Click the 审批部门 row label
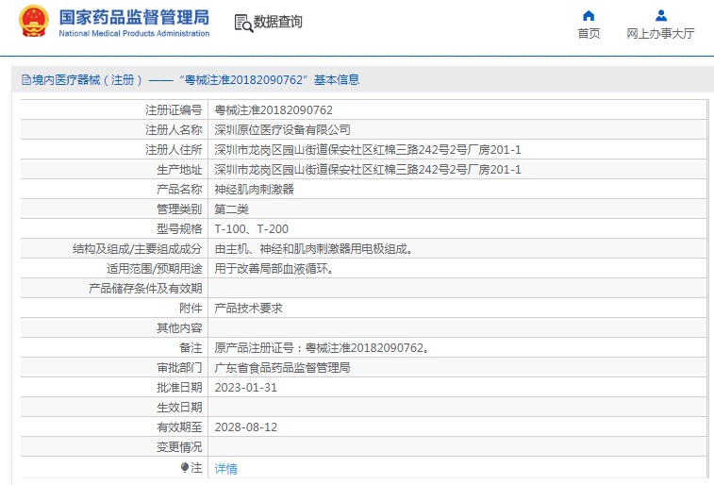The width and height of the screenshot is (714, 485). (179, 367)
